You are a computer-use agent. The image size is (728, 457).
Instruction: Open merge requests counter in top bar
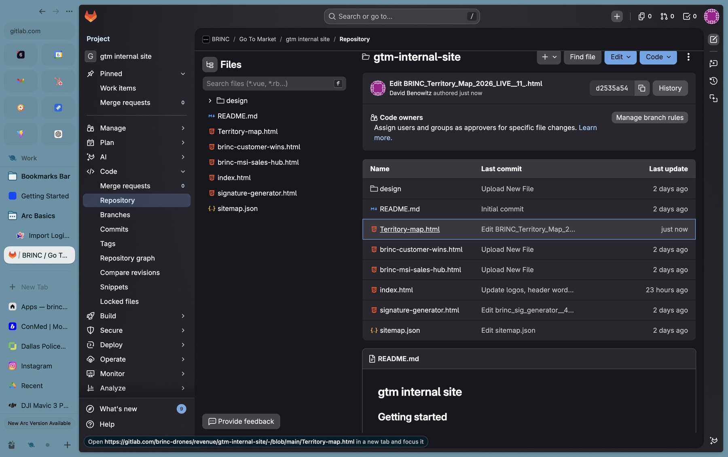pyautogui.click(x=667, y=16)
